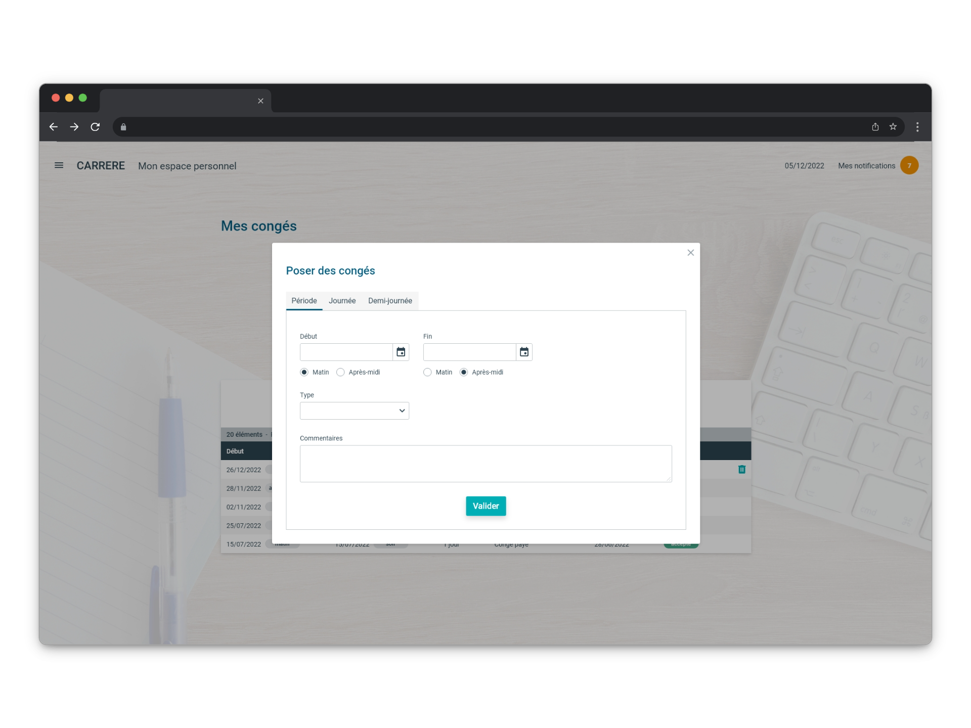Click the calendar icon for Fin

click(x=524, y=352)
